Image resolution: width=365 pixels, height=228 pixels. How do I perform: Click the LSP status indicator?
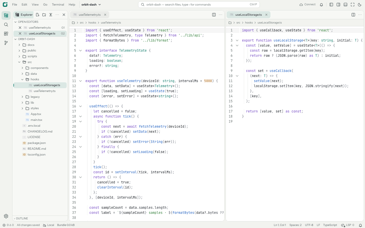[x=348, y=225]
